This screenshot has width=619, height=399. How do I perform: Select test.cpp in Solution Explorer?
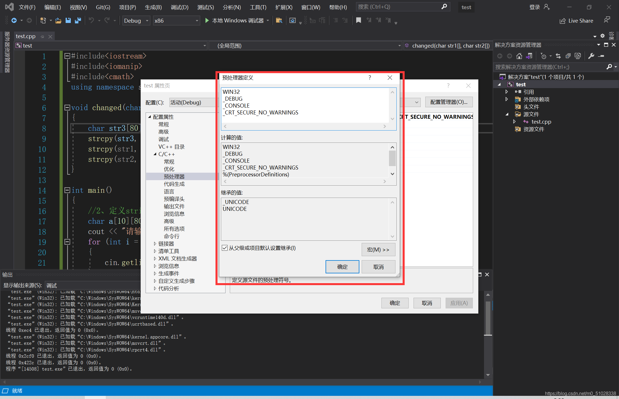tap(541, 122)
